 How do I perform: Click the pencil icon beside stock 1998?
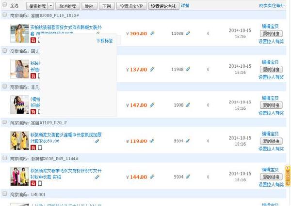click(188, 105)
